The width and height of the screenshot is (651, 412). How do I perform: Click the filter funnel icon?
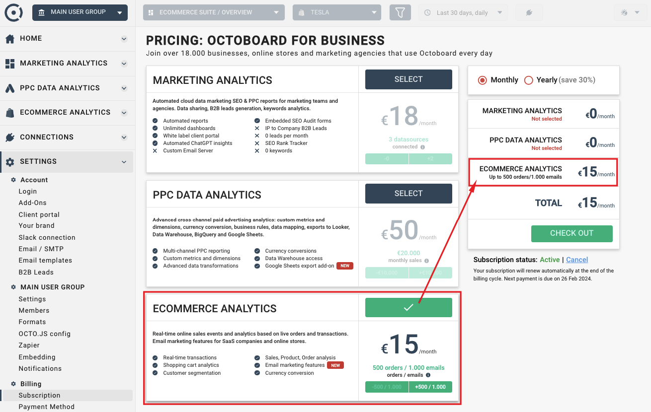pos(400,12)
